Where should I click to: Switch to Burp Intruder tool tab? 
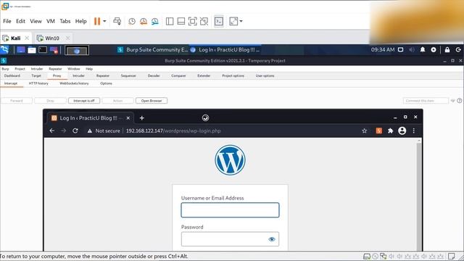[79, 75]
